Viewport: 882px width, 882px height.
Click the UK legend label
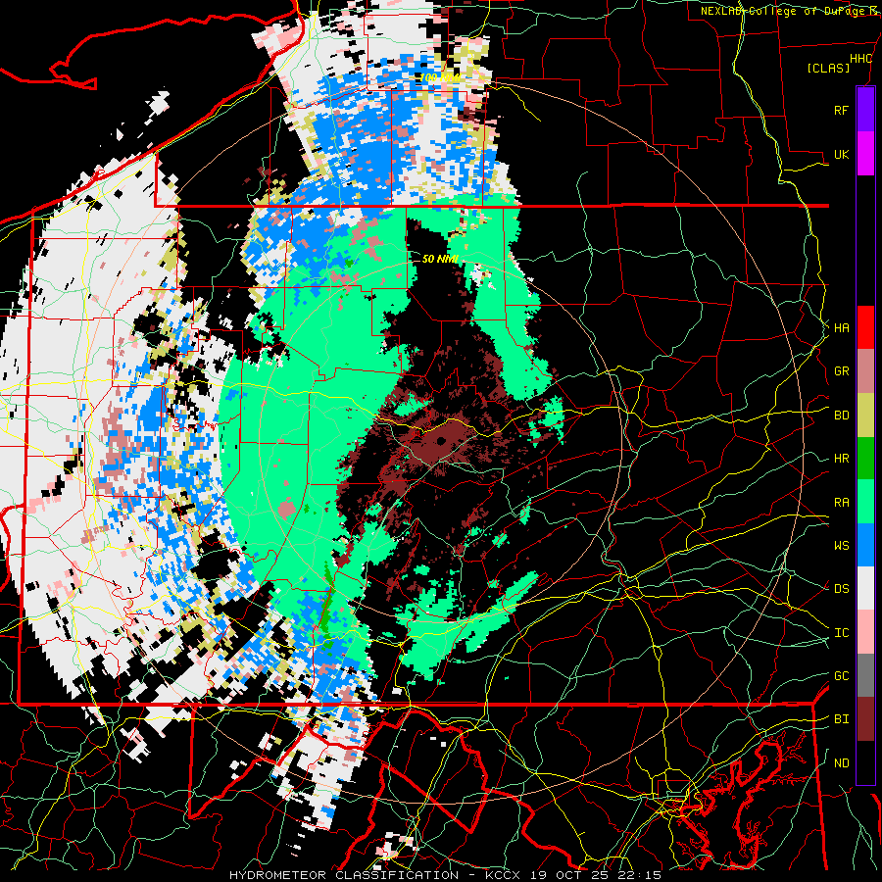click(841, 154)
